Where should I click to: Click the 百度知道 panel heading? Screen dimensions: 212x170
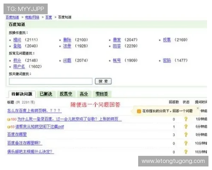click(17, 24)
